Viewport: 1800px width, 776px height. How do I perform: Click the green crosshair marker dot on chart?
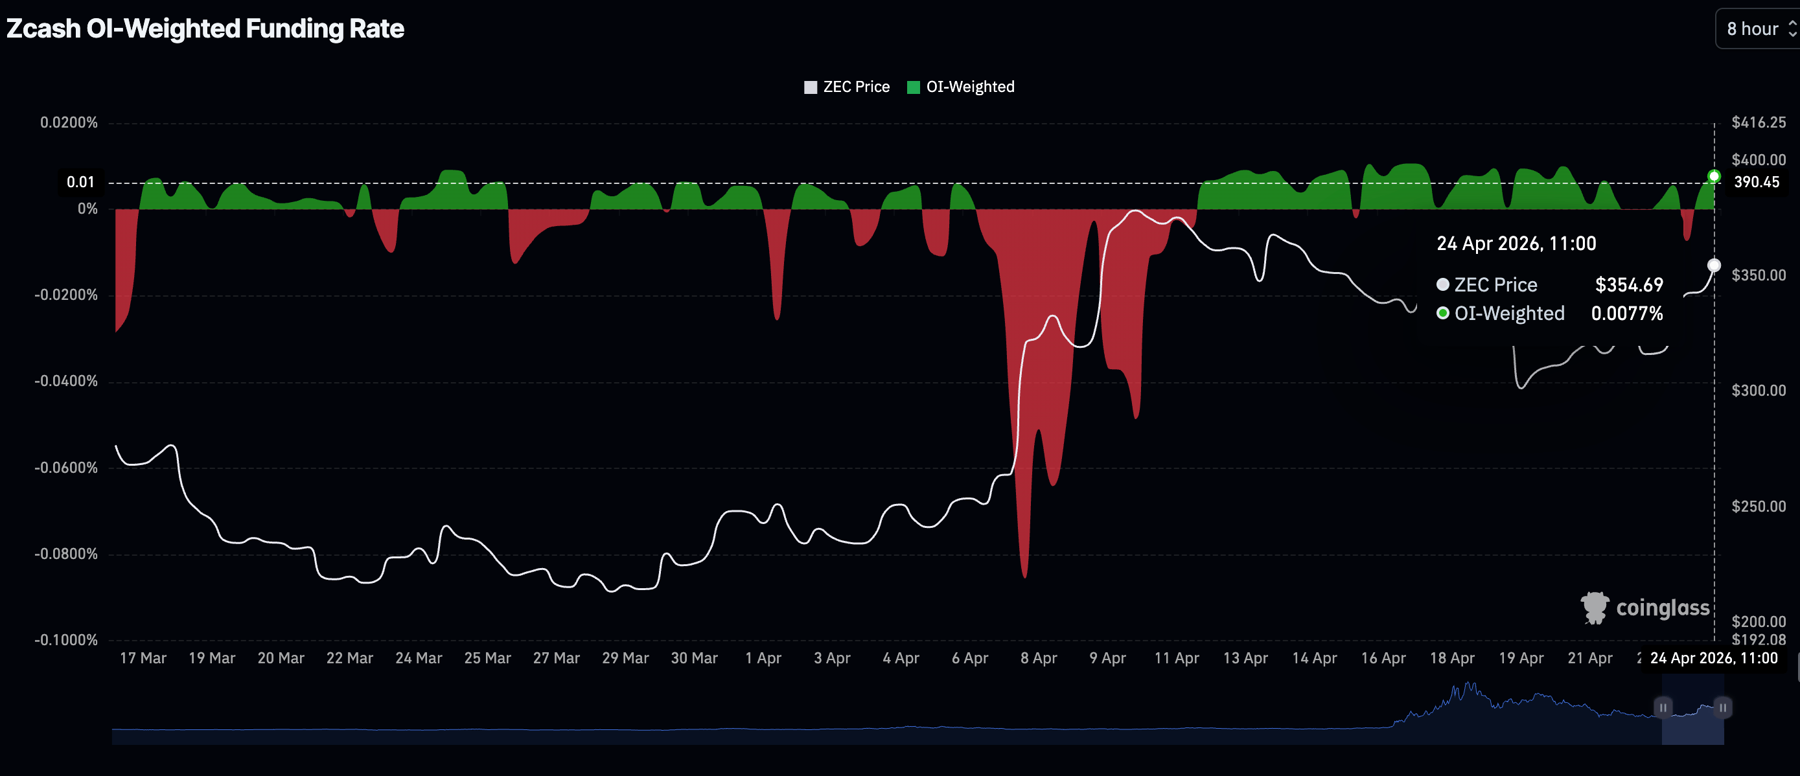[x=1713, y=176]
